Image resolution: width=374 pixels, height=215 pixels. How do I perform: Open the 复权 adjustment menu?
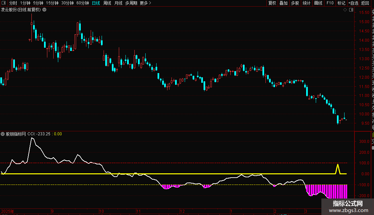(x=272, y=3)
